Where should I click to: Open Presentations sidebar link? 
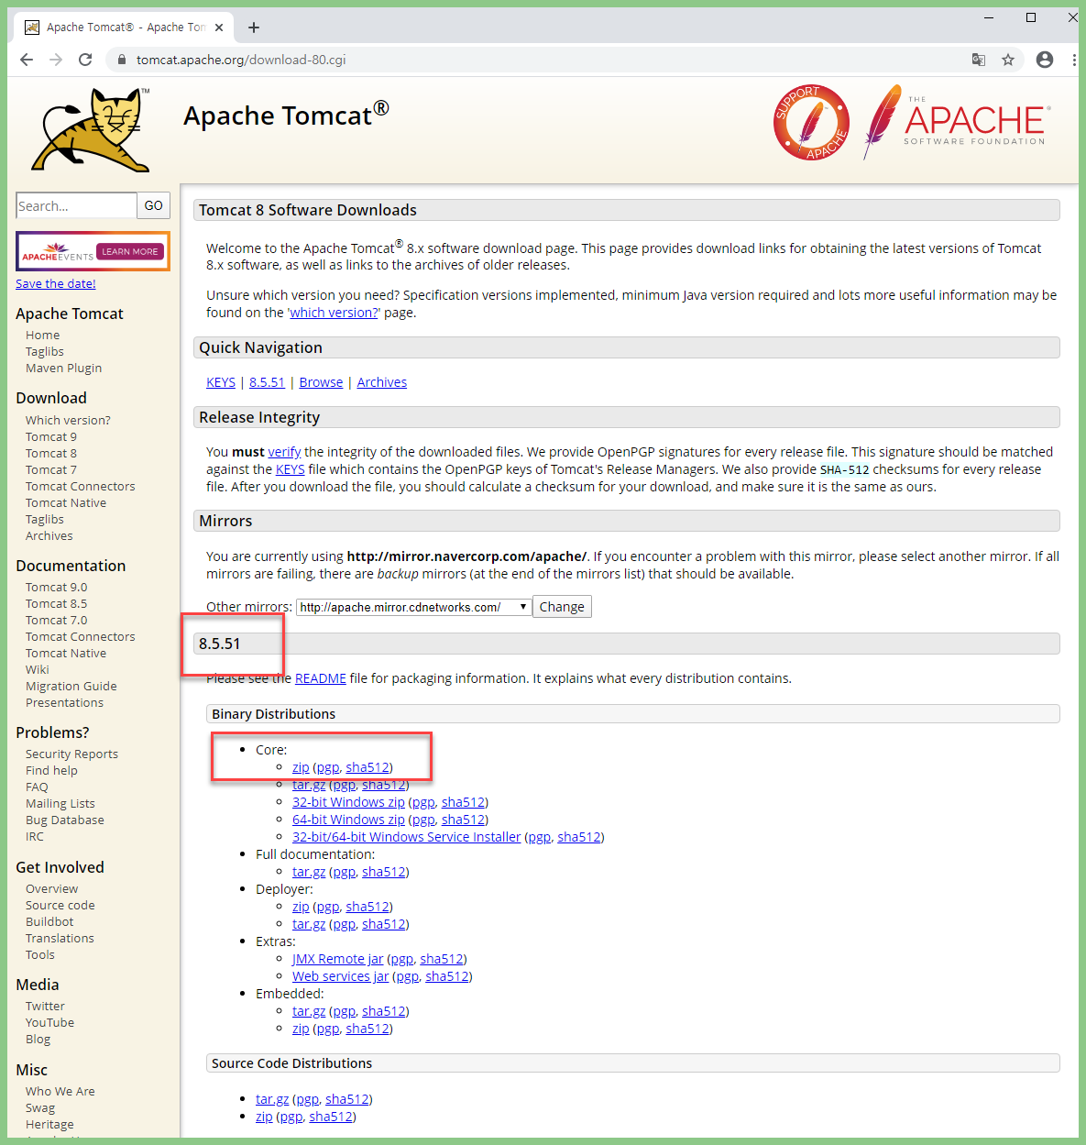[65, 703]
